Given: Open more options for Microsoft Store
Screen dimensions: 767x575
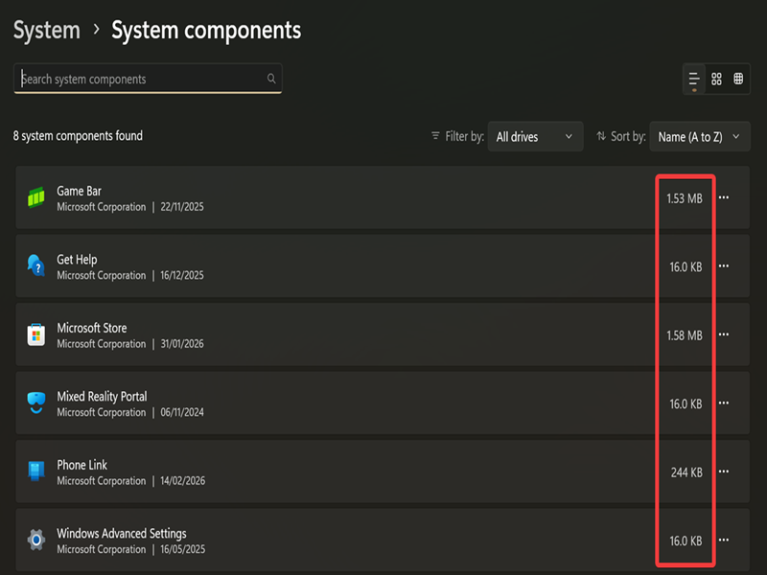Looking at the screenshot, I should 724,334.
